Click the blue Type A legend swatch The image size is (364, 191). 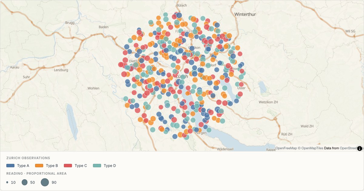10,166
